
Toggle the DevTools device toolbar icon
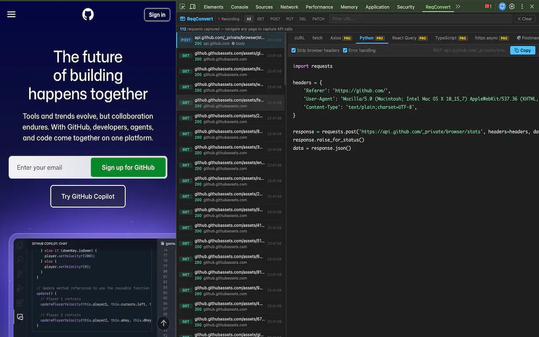pos(193,7)
